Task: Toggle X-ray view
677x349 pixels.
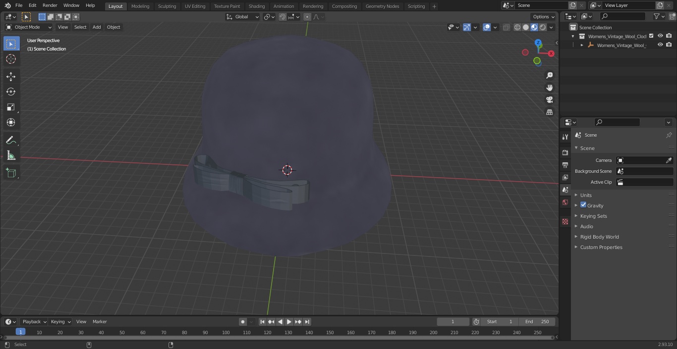Action: click(506, 27)
